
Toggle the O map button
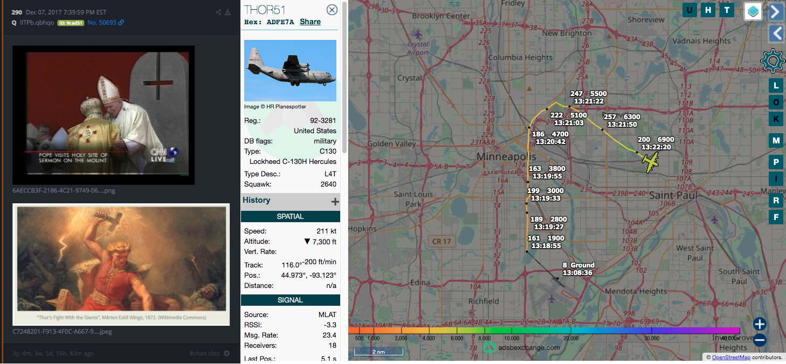pos(776,102)
